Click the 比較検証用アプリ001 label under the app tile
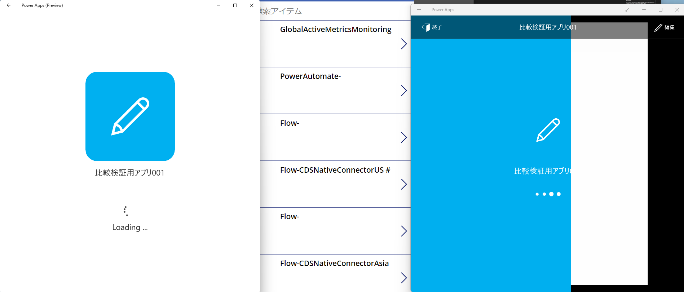Viewport: 684px width, 292px height. pyautogui.click(x=130, y=173)
